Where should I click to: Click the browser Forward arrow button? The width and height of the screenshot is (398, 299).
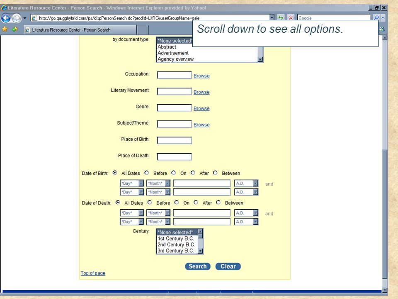17,18
